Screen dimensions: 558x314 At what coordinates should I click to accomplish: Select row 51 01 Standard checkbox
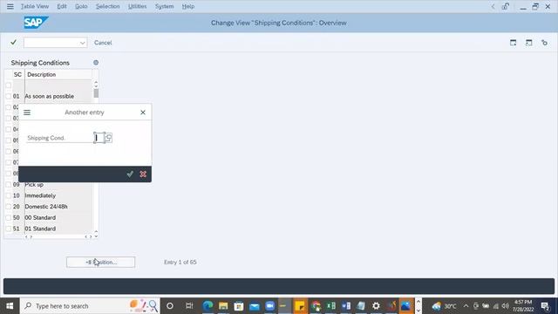9,229
